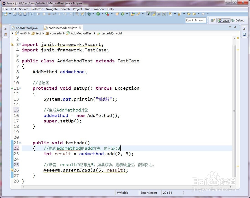Viewport: 250px width, 198px height.
Task: Toggle Show Whitespace Characters icon
Action: (x=164, y=14)
